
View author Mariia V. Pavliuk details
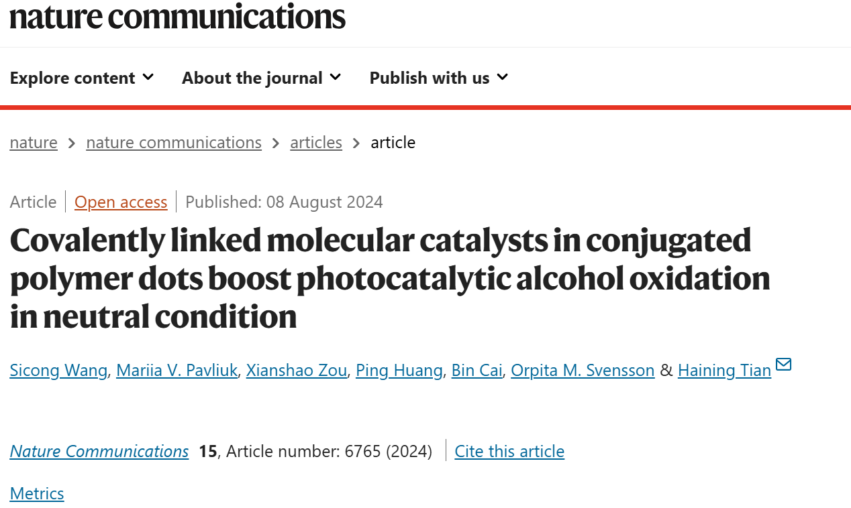coord(177,370)
